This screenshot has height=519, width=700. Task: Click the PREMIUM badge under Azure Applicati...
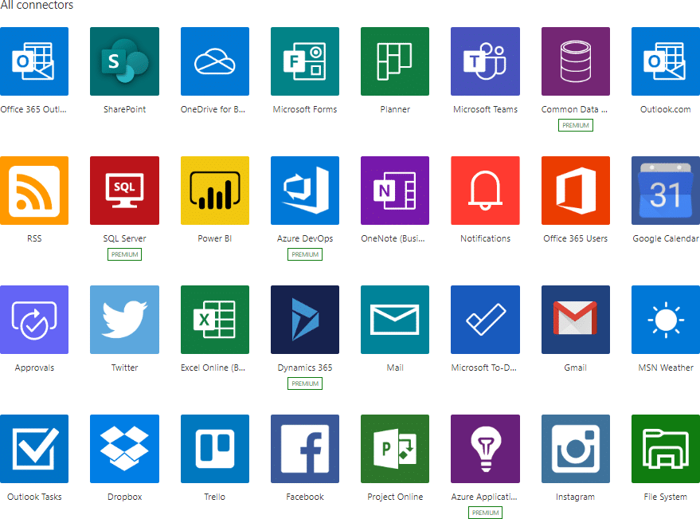pos(485,513)
